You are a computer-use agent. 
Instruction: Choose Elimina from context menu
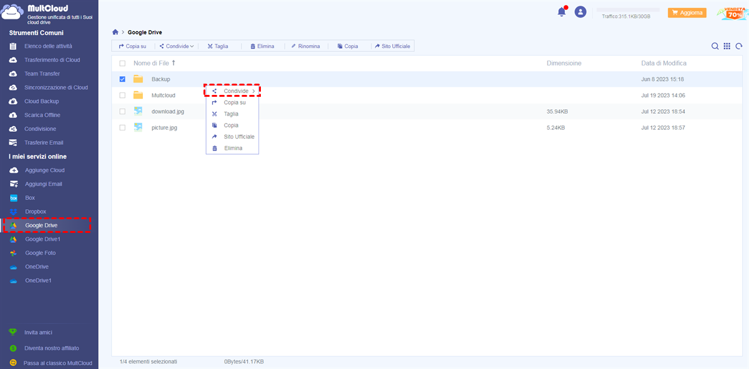tap(232, 148)
